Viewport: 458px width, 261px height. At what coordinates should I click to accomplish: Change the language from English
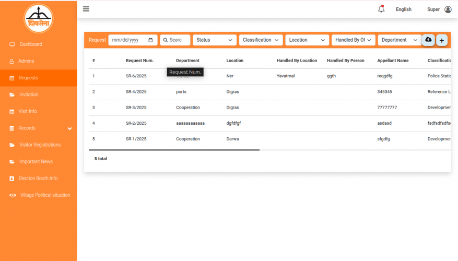403,9
